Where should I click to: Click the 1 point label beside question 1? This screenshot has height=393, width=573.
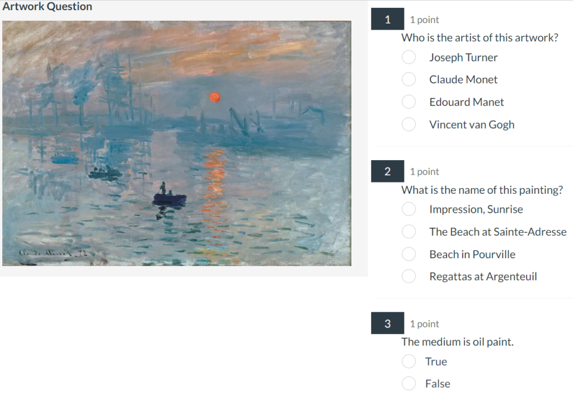(x=424, y=19)
